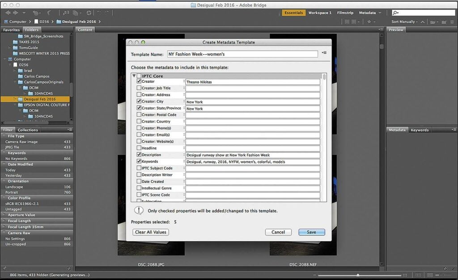This screenshot has width=458, height=280.
Task: Click the Headline text field
Action: pos(253,148)
